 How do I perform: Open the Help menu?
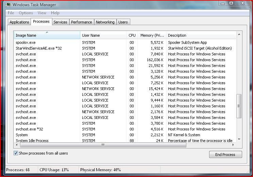pos(55,13)
